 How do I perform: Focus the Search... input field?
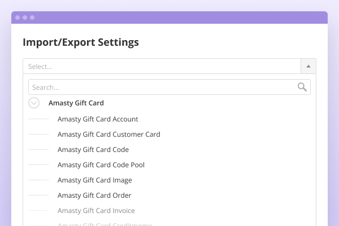click(x=162, y=87)
